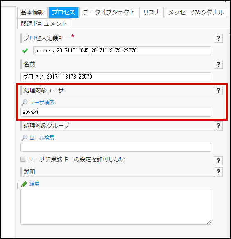The height and width of the screenshot is (239, 231).
Task: Open help for 業務キー checkbox option
Action: coord(218,161)
